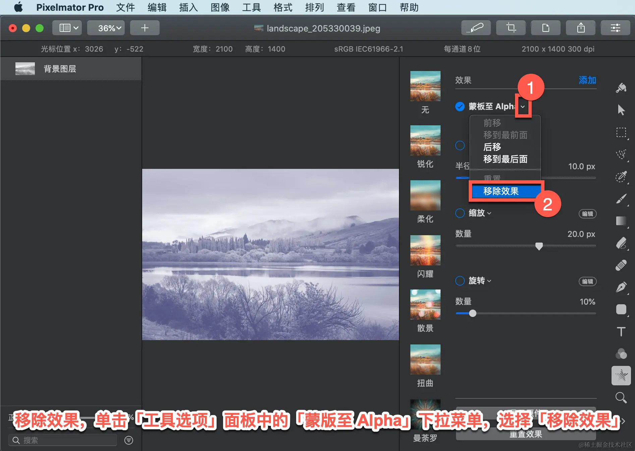Pick the Quick Selection tool
Viewport: 635px width, 451px height.
coord(621,177)
